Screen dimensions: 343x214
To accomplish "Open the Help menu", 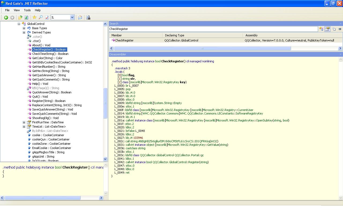I will tap(38, 10).
